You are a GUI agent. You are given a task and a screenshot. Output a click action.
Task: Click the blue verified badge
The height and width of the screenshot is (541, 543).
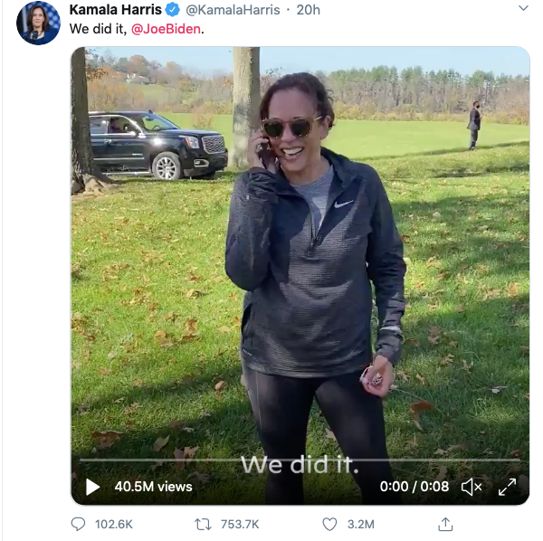click(x=171, y=10)
